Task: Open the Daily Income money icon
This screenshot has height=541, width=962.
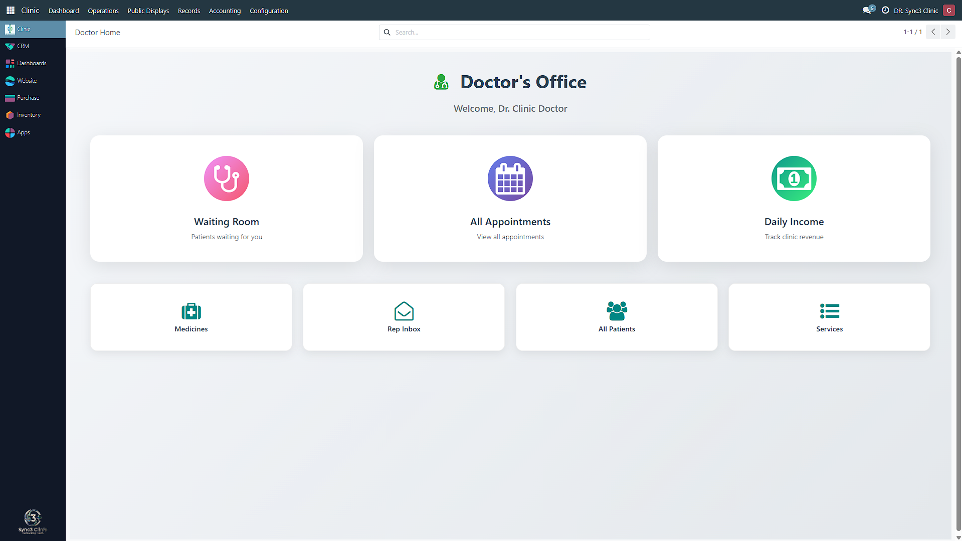Action: [794, 178]
